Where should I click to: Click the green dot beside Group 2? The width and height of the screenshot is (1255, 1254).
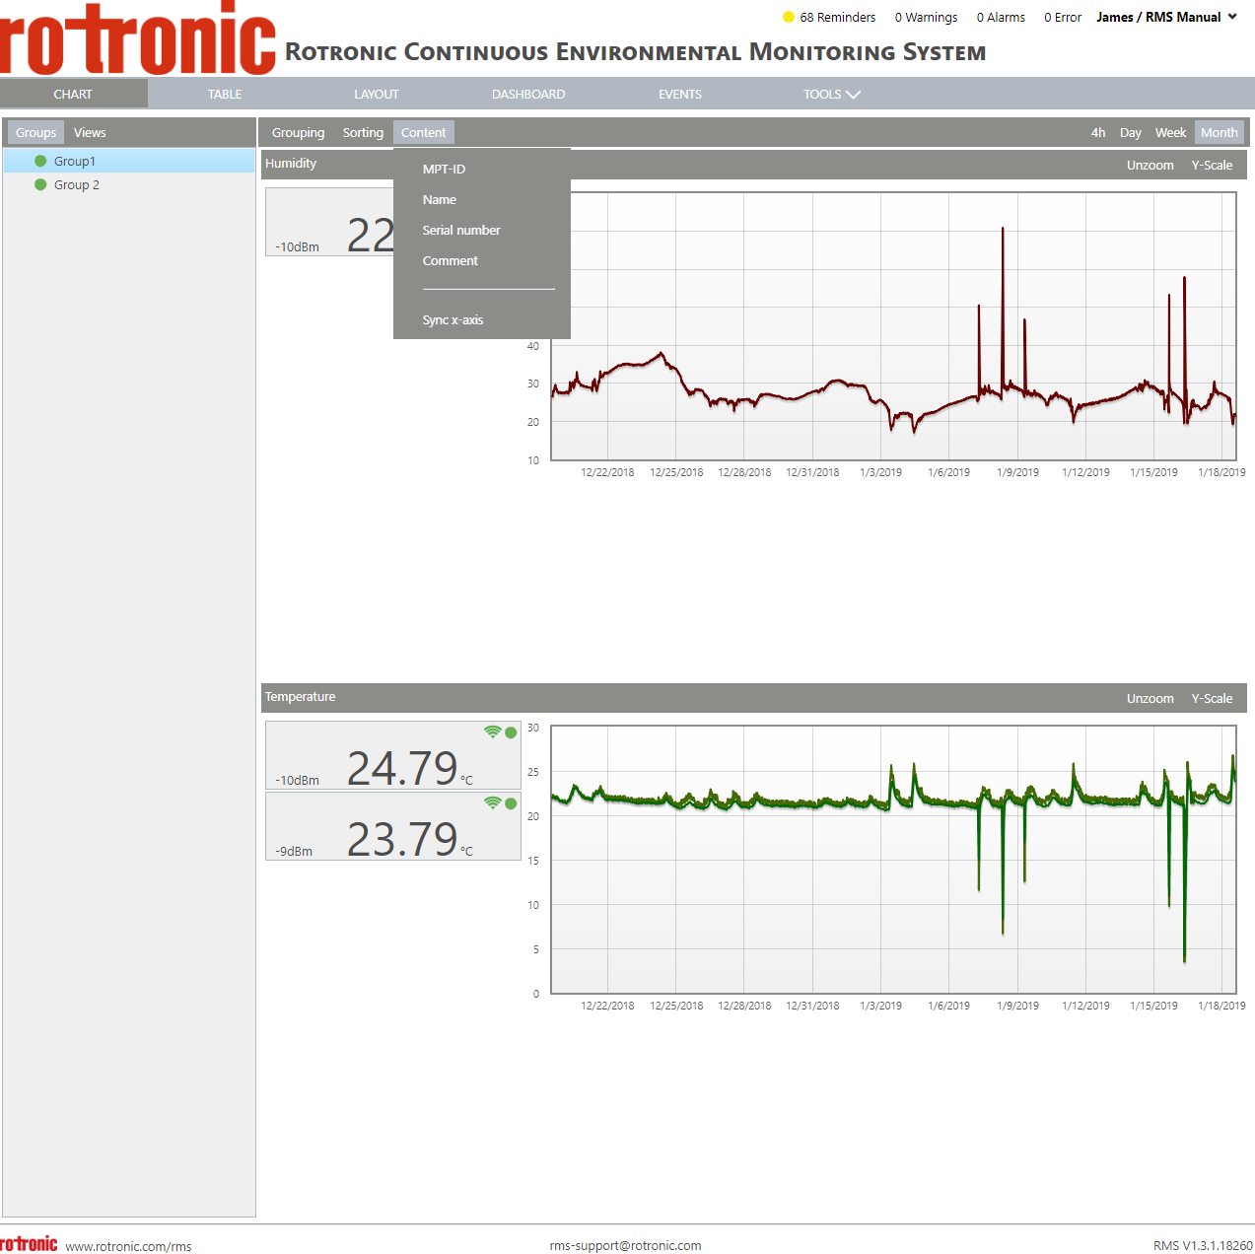[x=40, y=184]
